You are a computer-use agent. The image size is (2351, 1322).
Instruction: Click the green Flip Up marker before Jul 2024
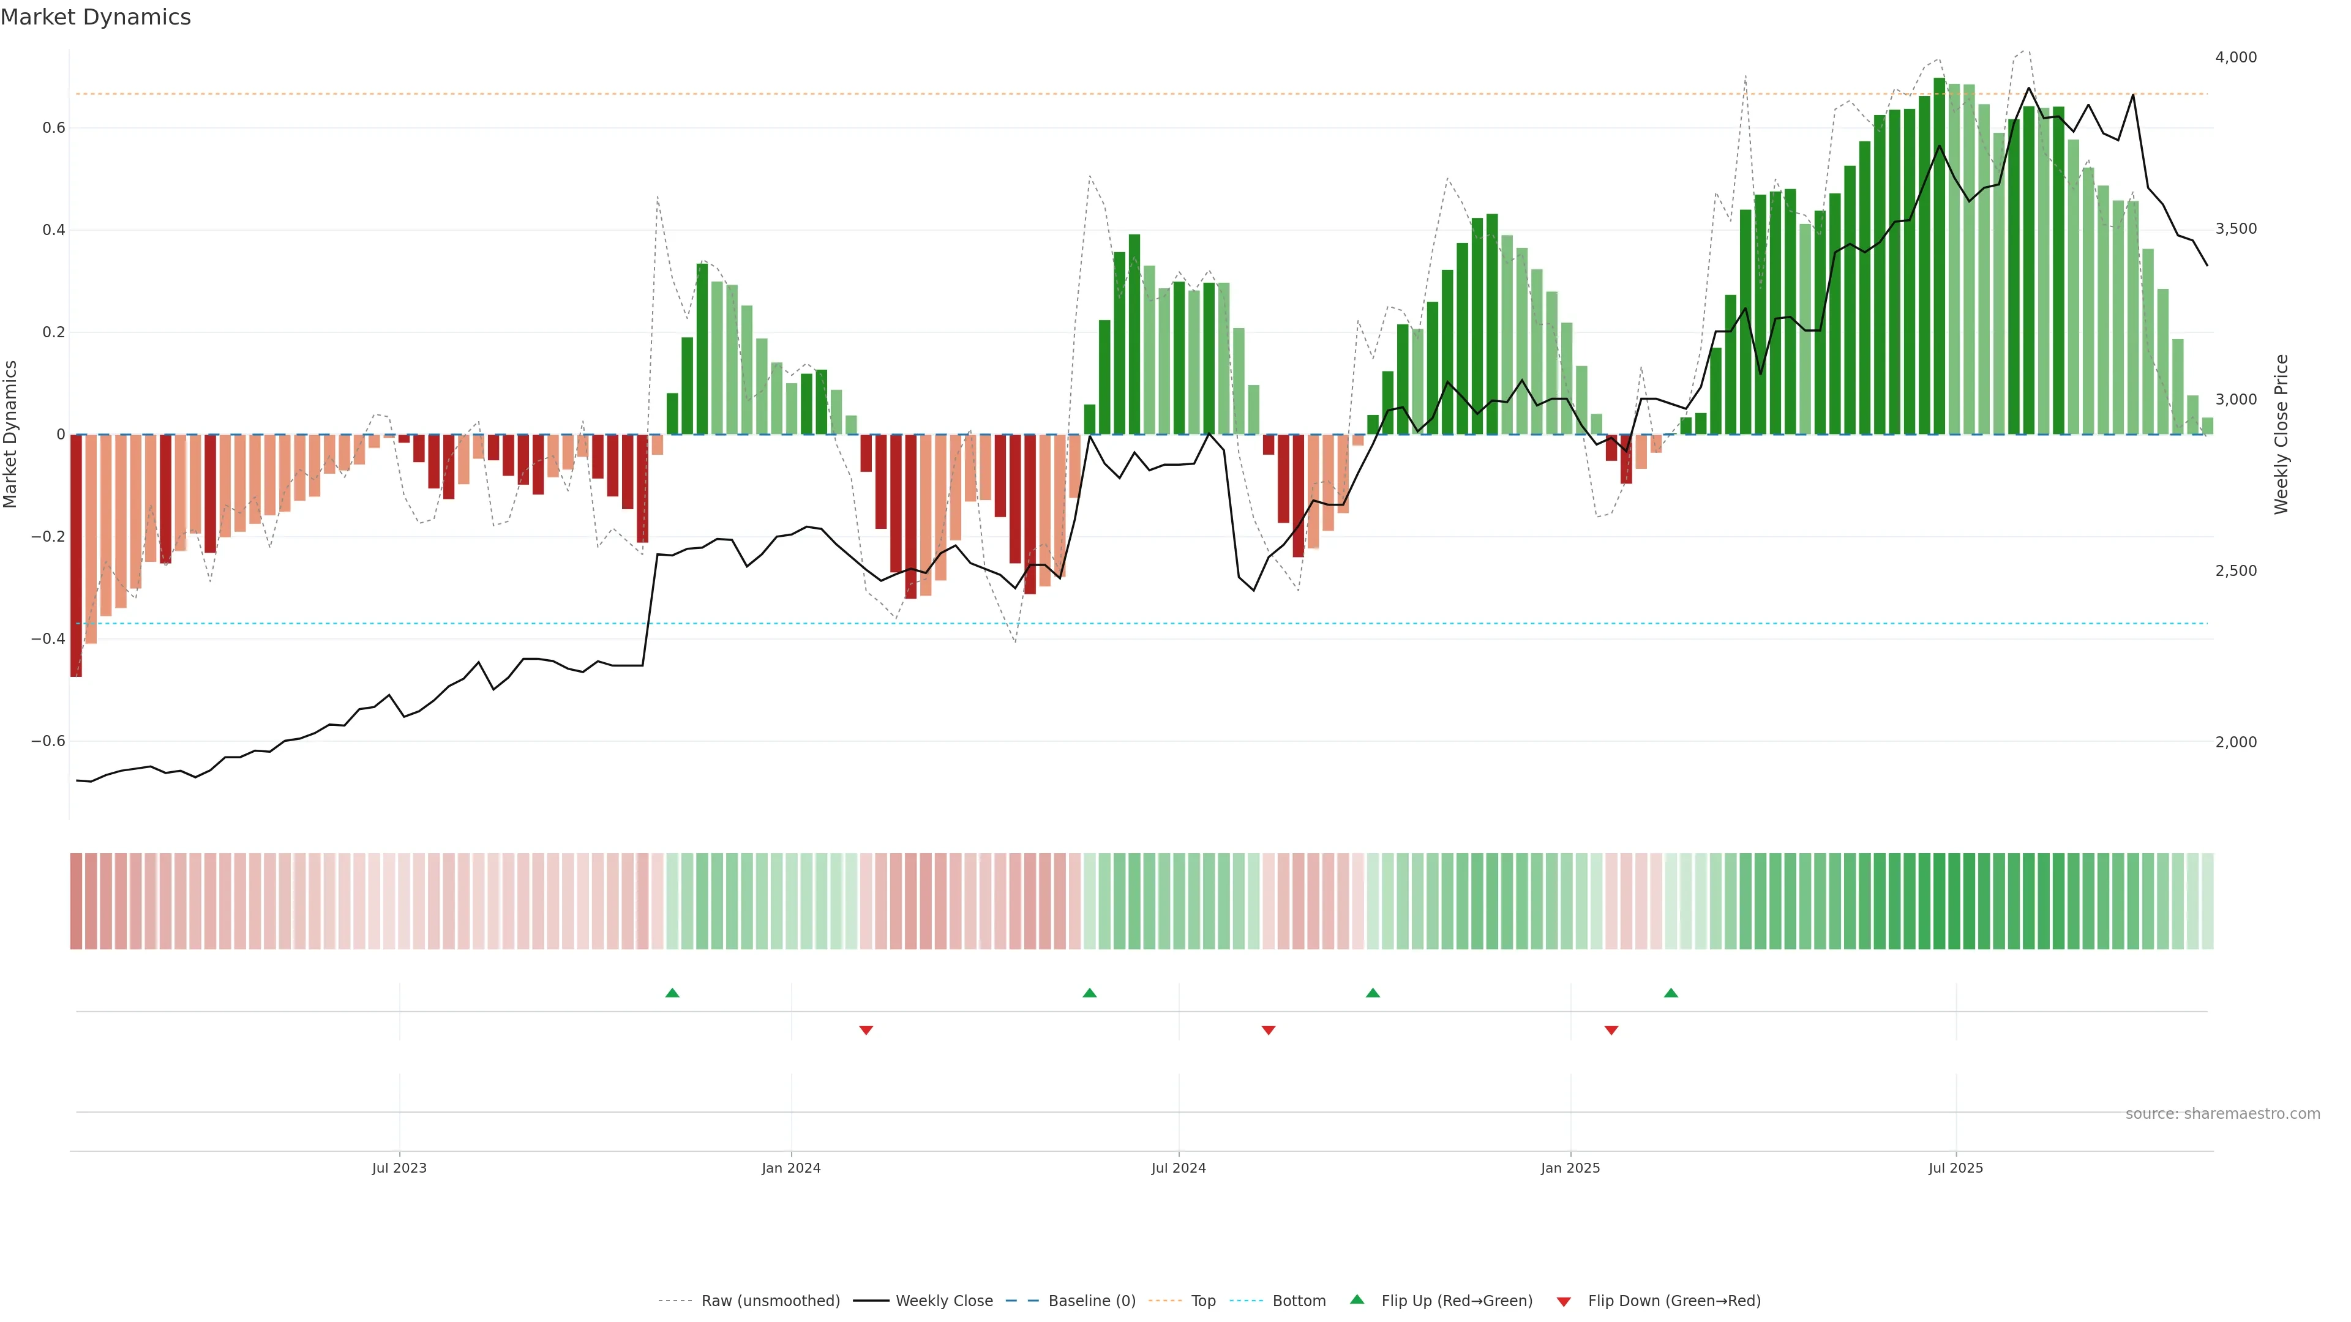tap(1089, 993)
